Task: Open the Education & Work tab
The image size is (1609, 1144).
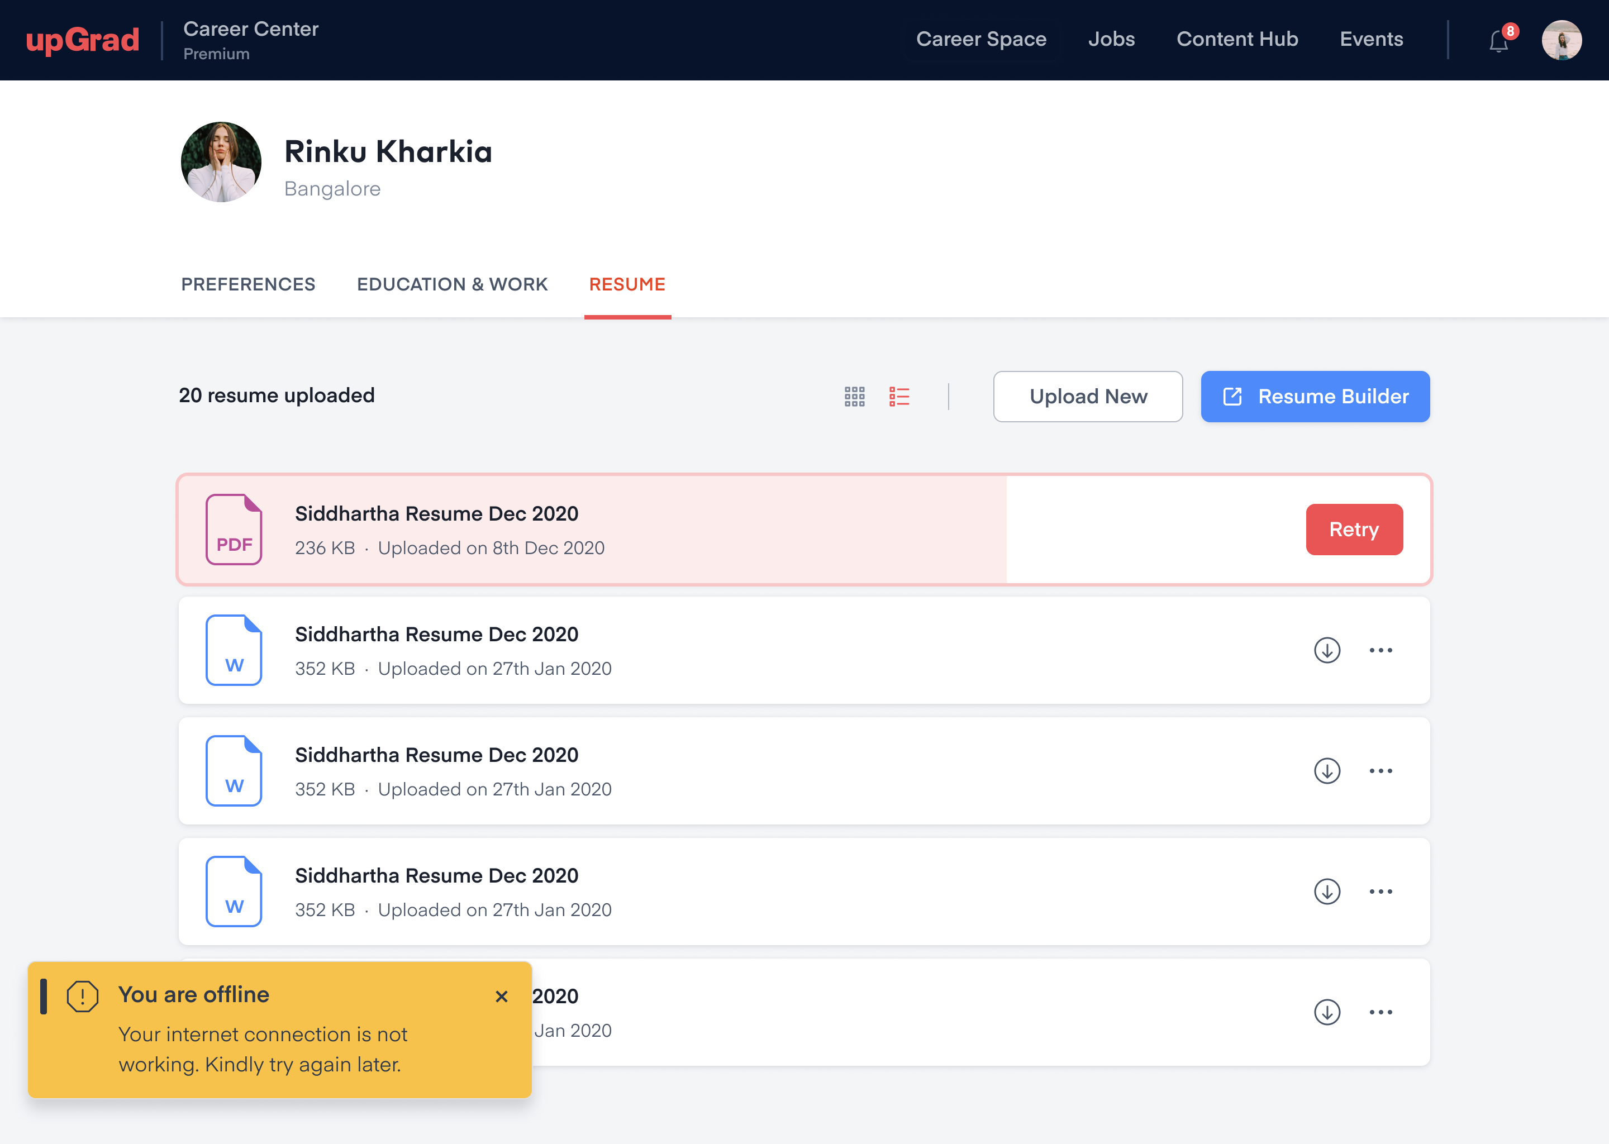Action: click(451, 284)
